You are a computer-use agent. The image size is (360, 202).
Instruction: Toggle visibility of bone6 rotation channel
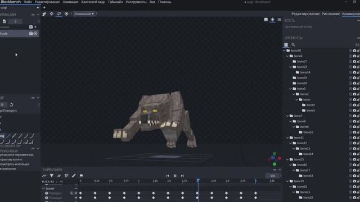pyautogui.click(x=47, y=193)
